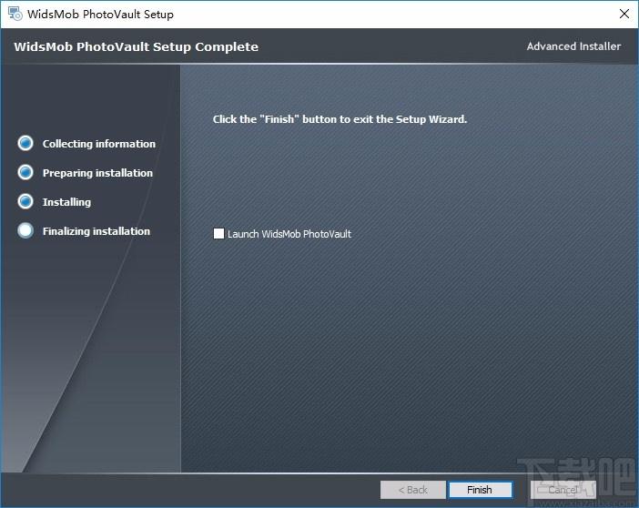
Task: Close the WidsMob PhotoVault Setup window
Action: tap(624, 14)
